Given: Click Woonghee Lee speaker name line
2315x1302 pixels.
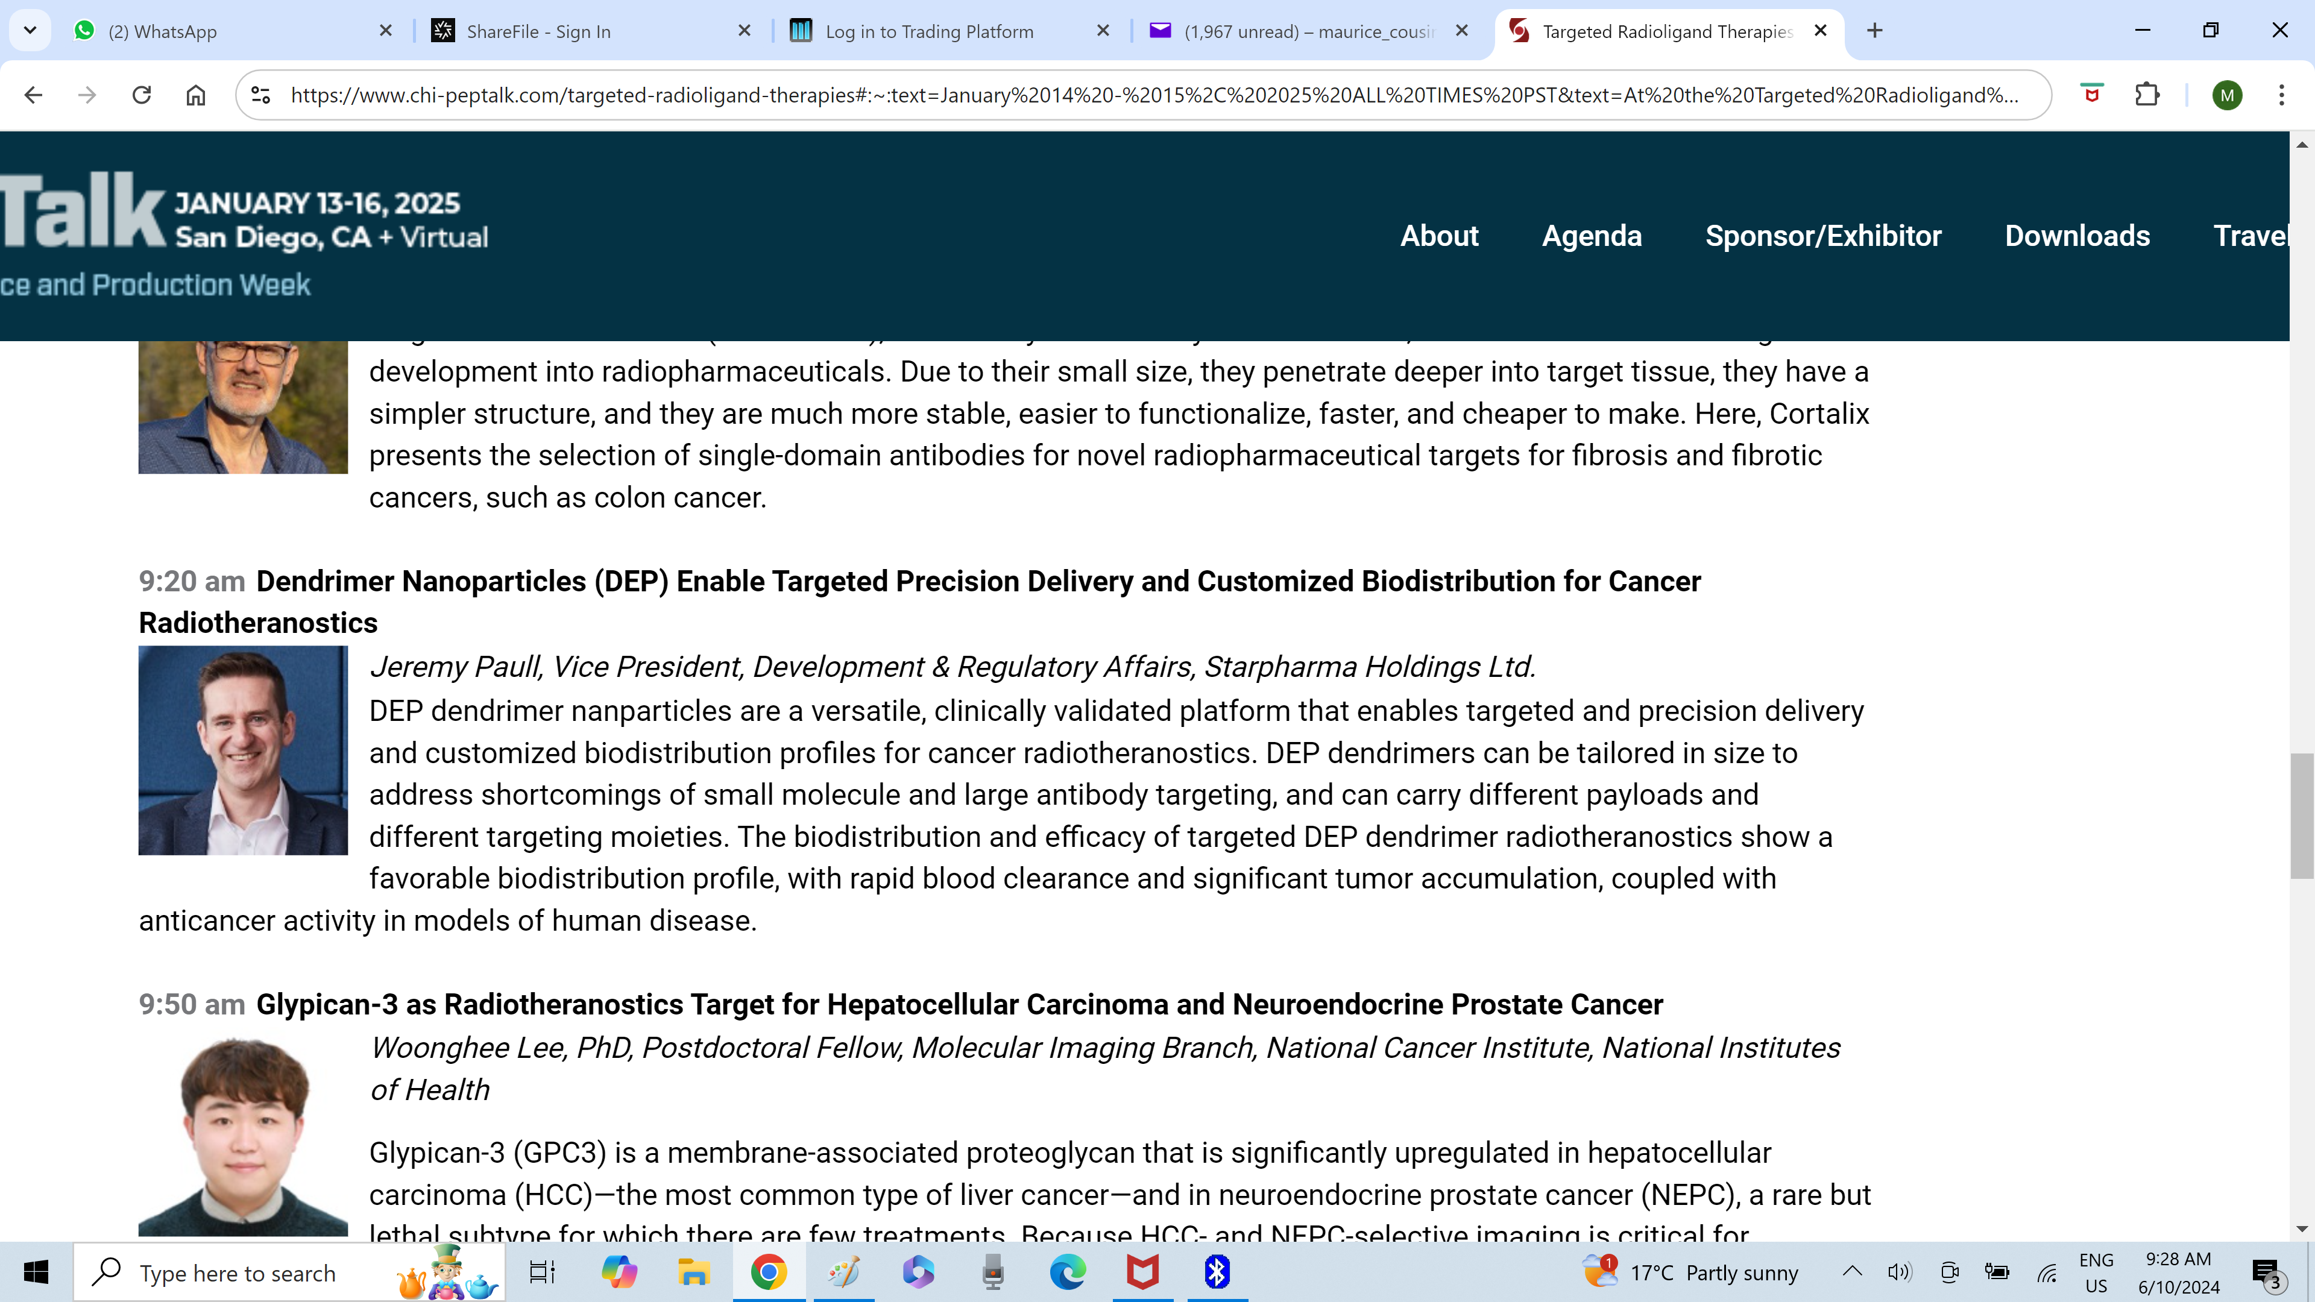Looking at the screenshot, I should 1106,1068.
